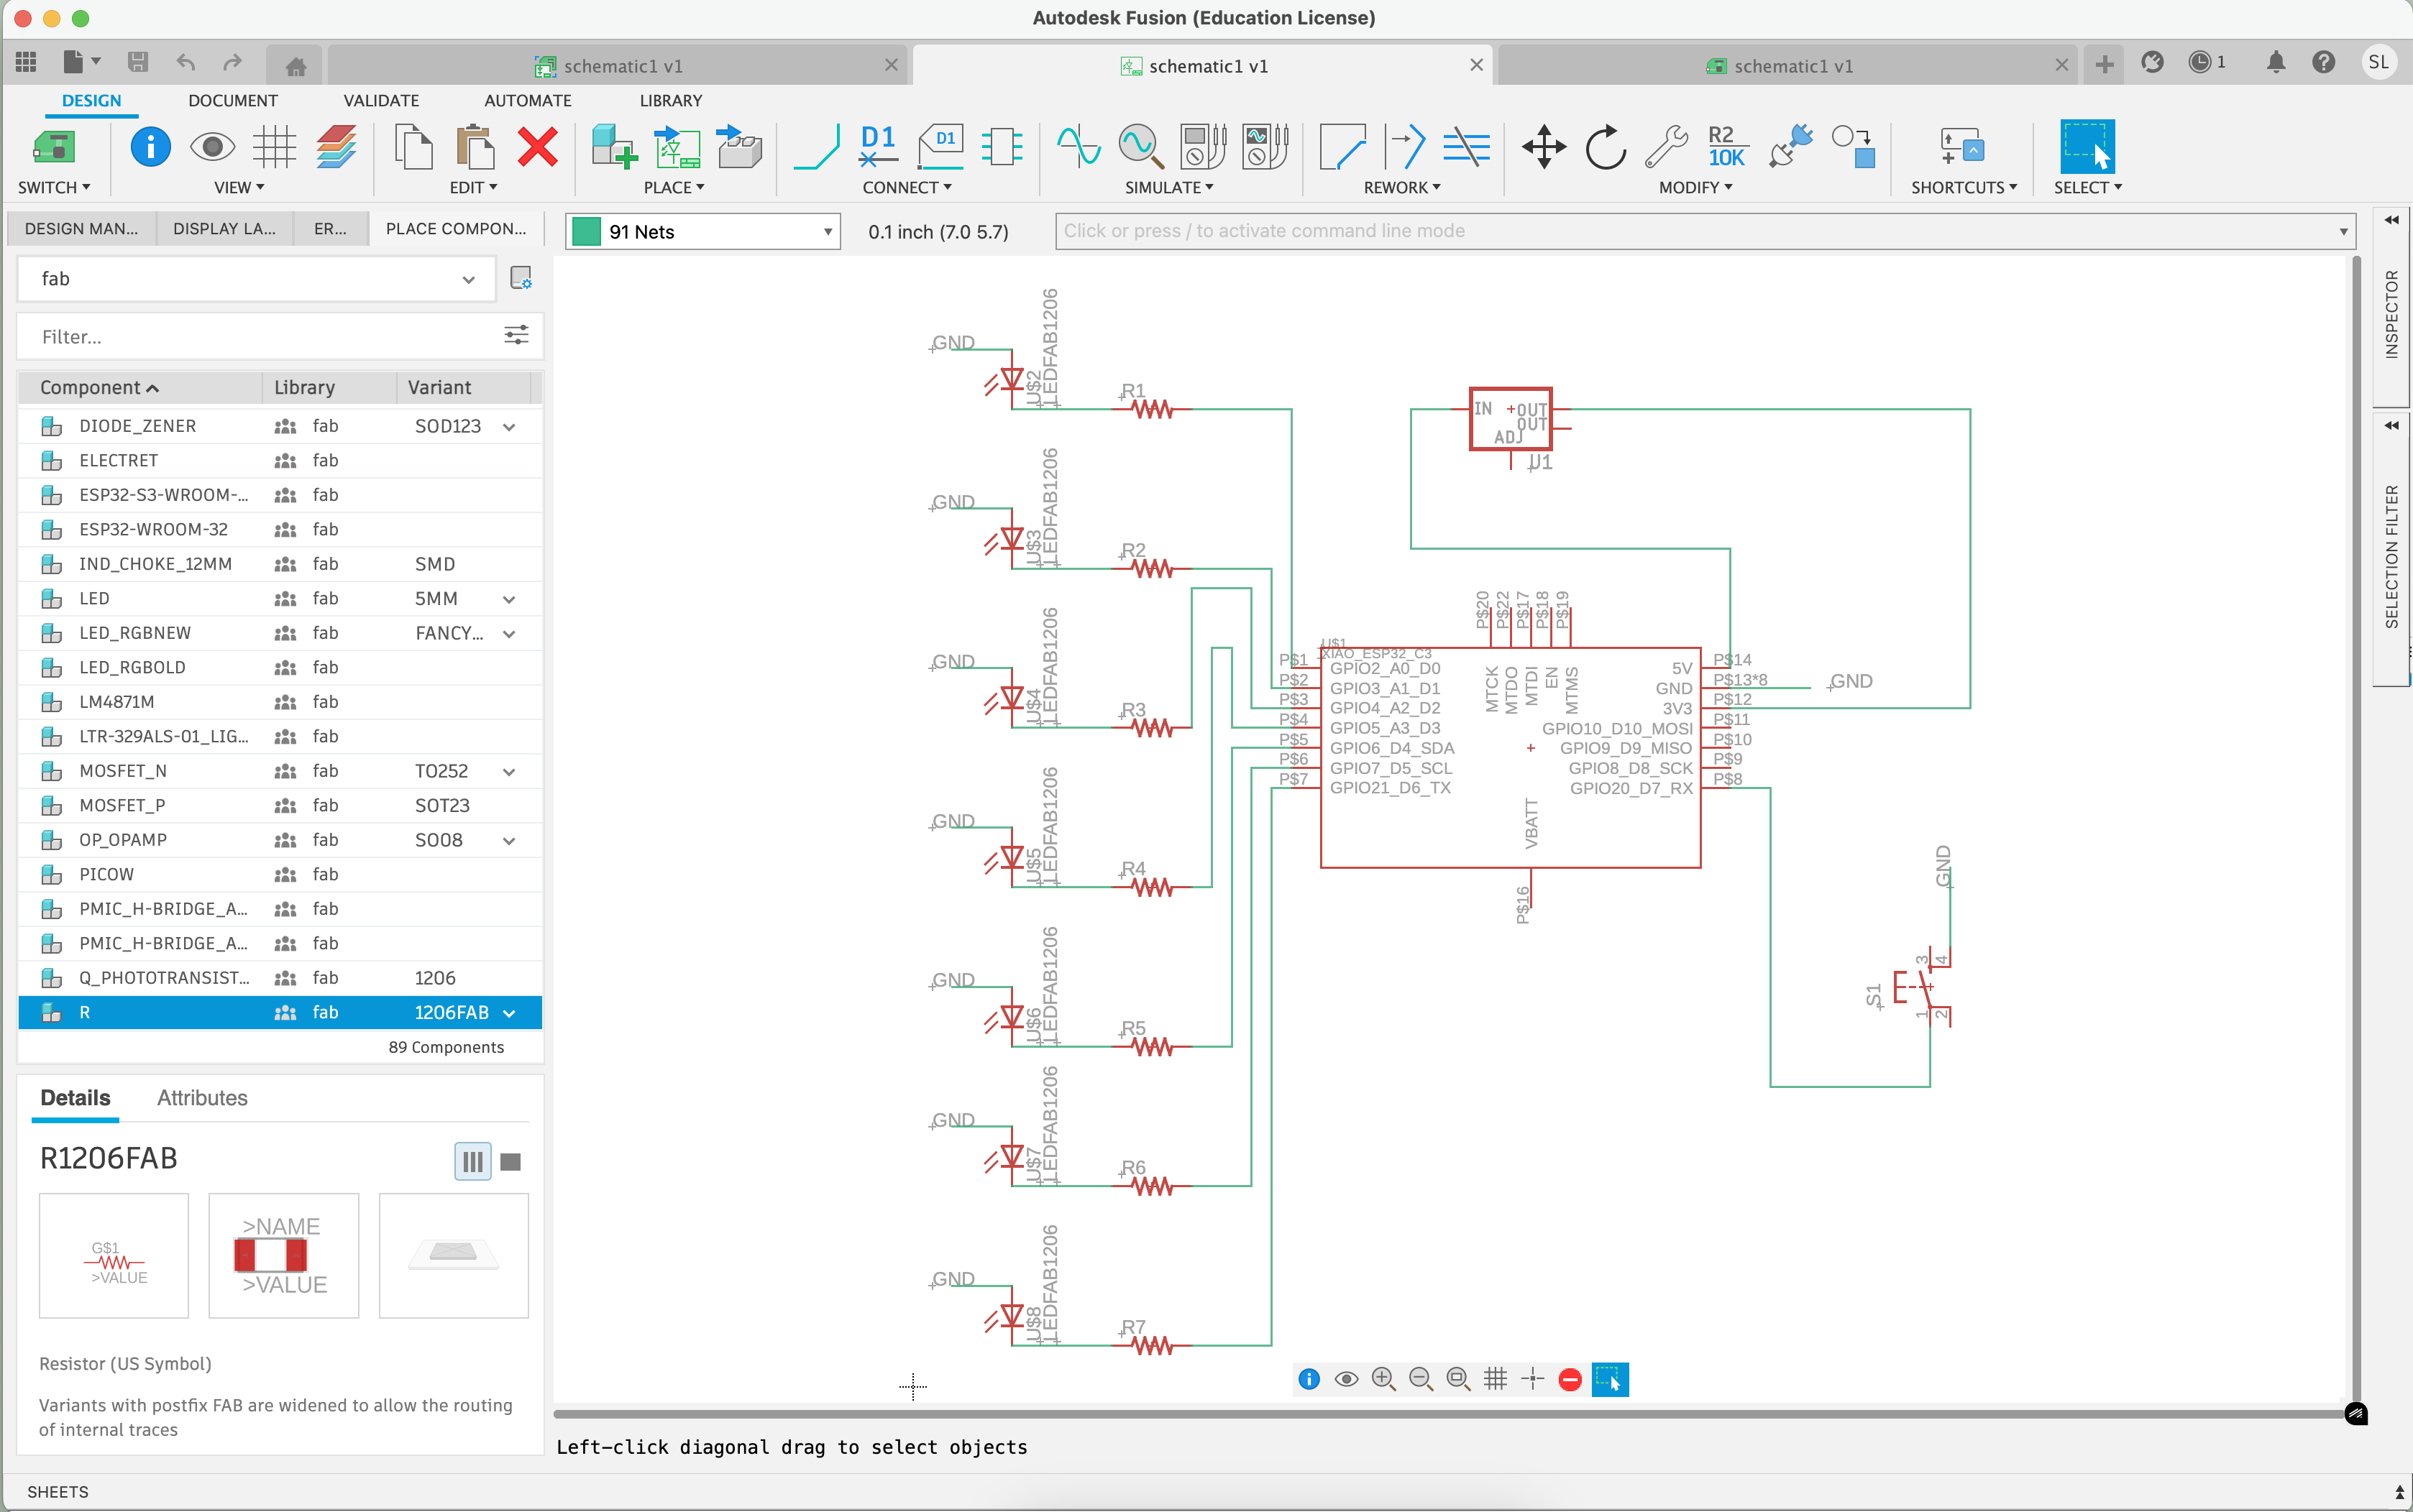The width and height of the screenshot is (2413, 1512).
Task: Click the red Stop command icon
Action: point(1570,1380)
